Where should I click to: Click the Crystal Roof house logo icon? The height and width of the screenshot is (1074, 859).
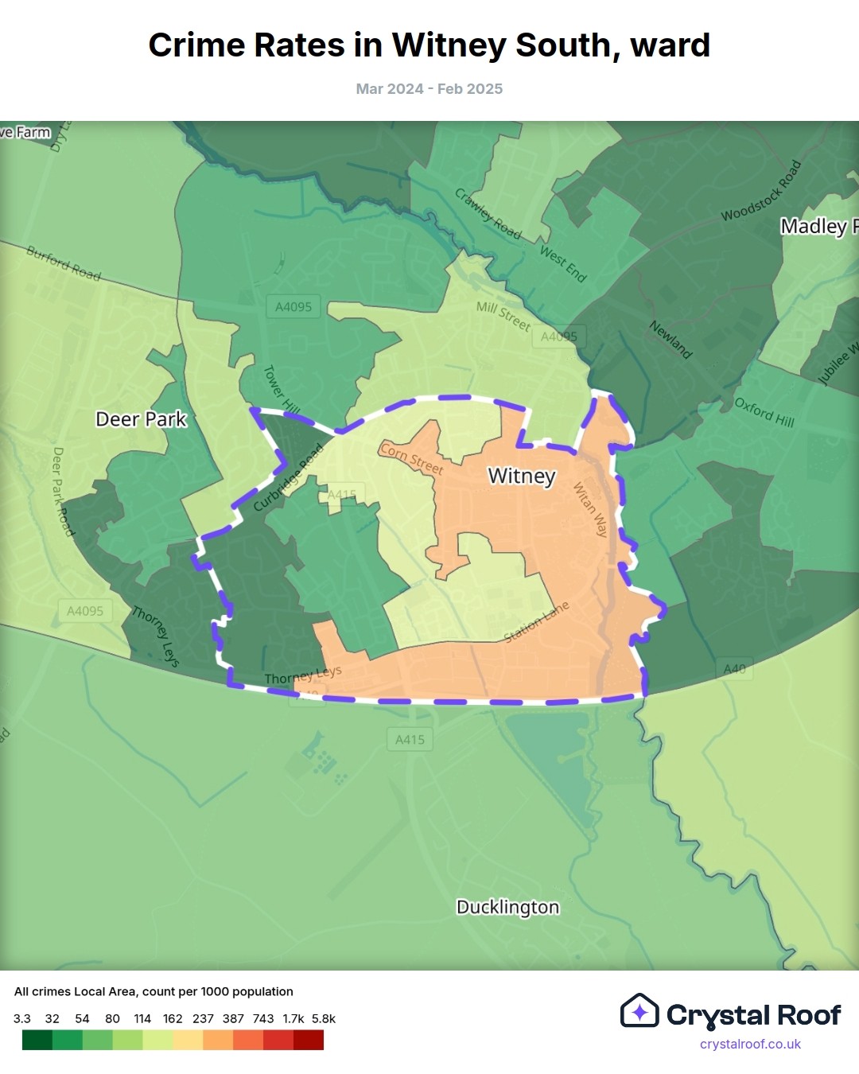point(639,1011)
